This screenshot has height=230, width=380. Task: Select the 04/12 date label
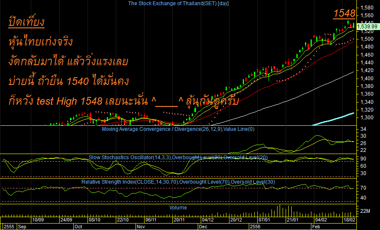208,220
